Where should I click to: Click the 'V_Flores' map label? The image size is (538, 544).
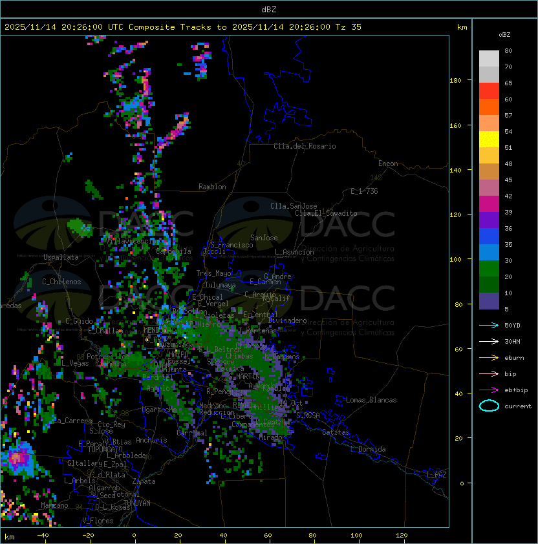(x=98, y=521)
